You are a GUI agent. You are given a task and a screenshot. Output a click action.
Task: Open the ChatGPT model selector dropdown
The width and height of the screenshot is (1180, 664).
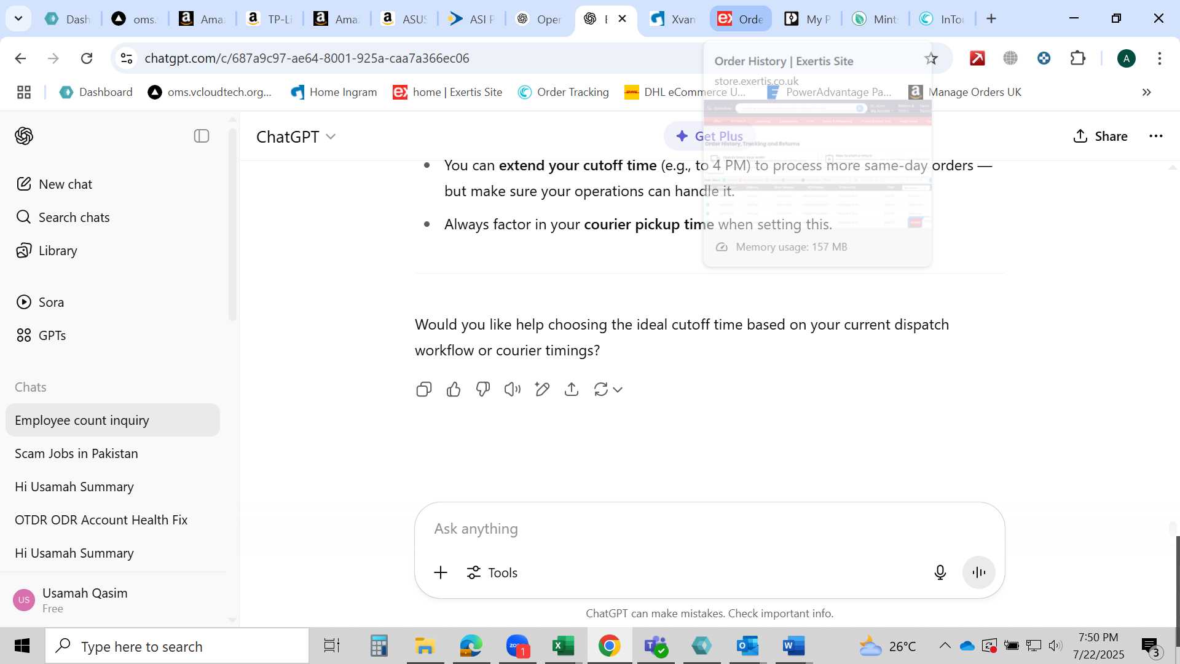(x=296, y=136)
